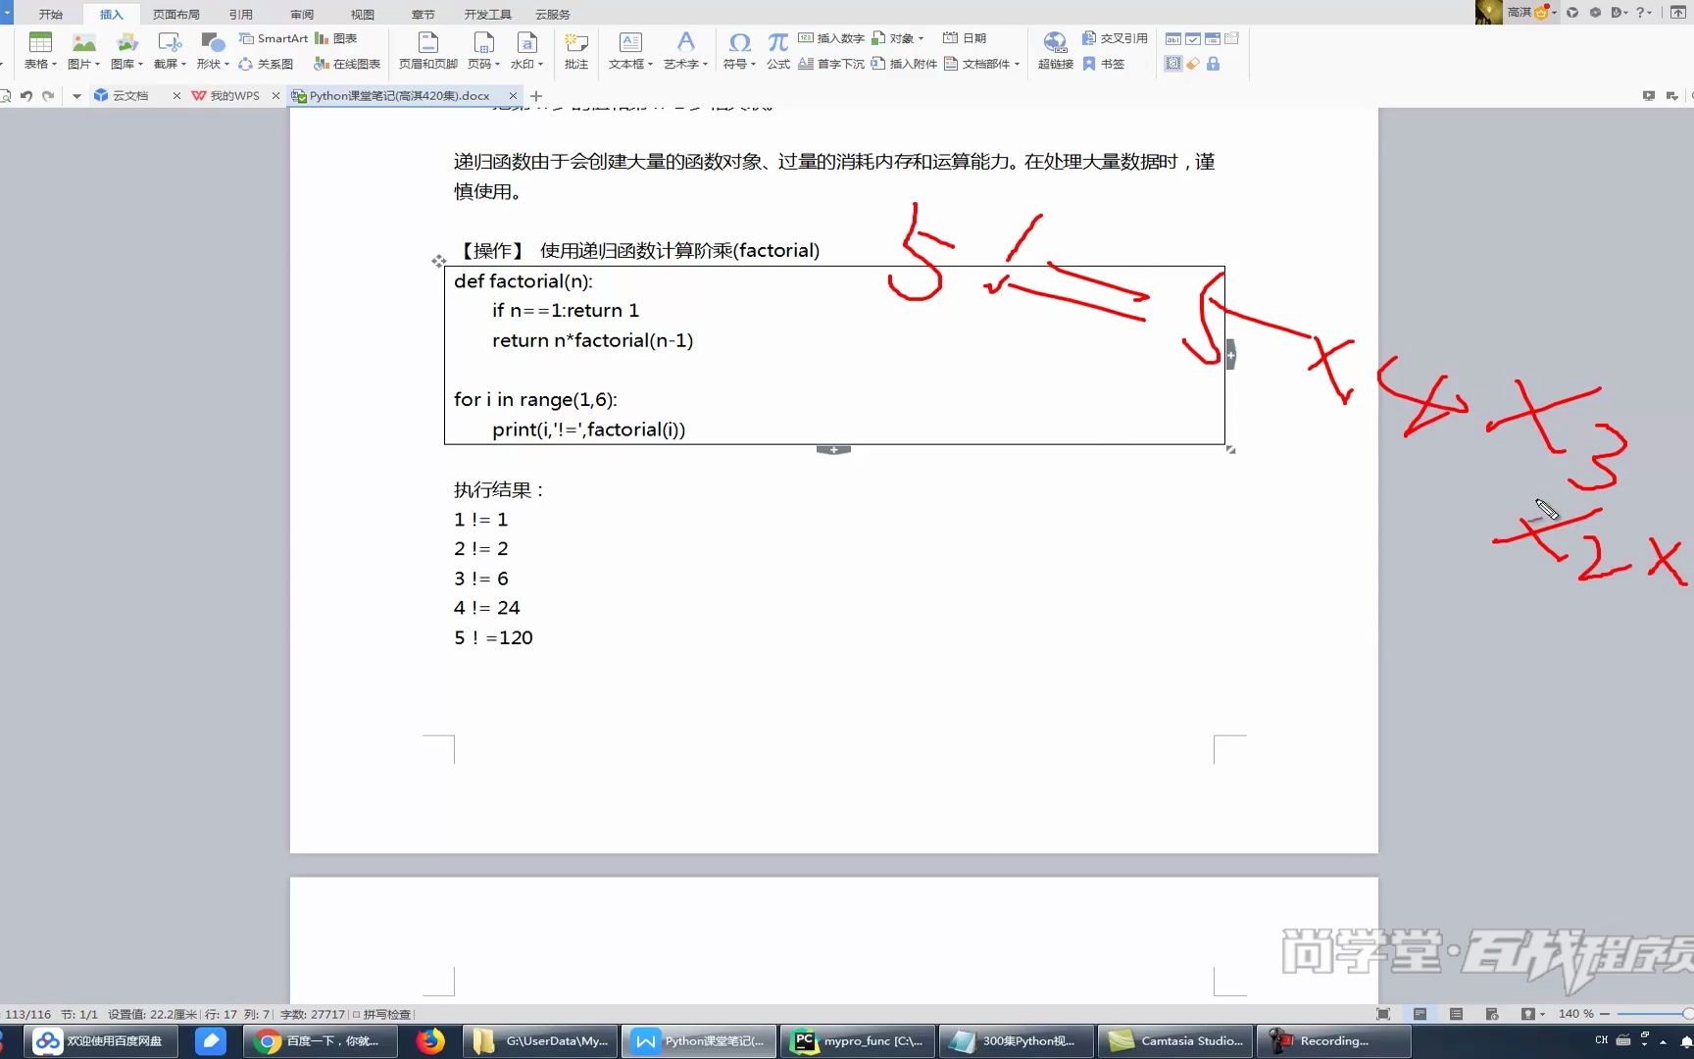Insert a 关系图 relationship diagram
The width and height of the screenshot is (1694, 1059).
click(x=266, y=64)
